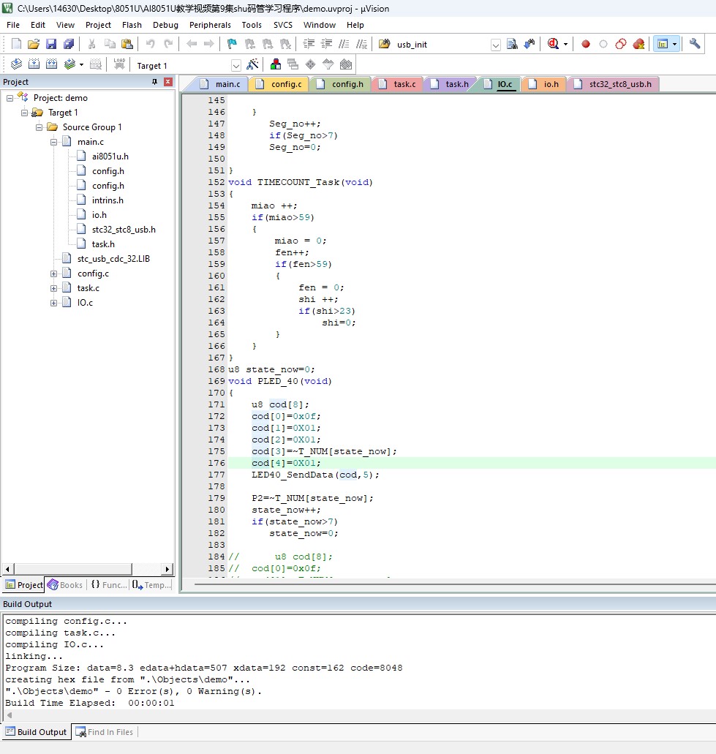Switch to the Books panel tab
The width and height of the screenshot is (716, 754).
pyautogui.click(x=65, y=585)
